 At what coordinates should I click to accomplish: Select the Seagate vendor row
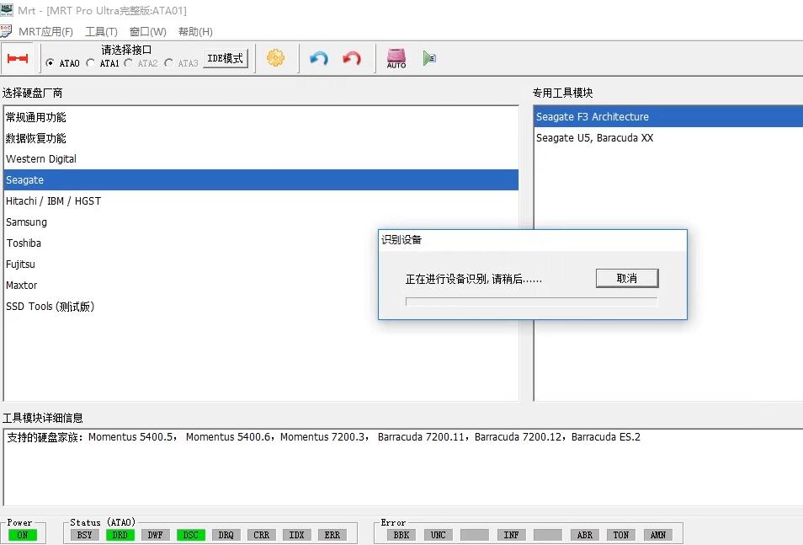(x=261, y=180)
